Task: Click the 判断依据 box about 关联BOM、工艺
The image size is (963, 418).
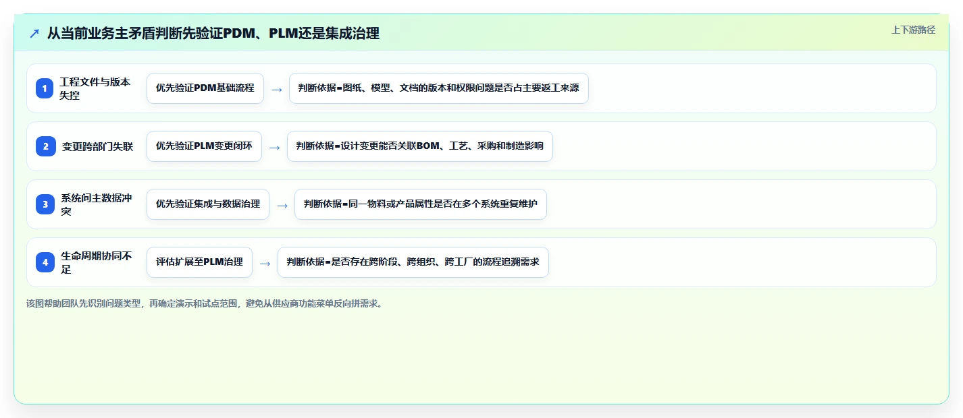Action: point(420,146)
